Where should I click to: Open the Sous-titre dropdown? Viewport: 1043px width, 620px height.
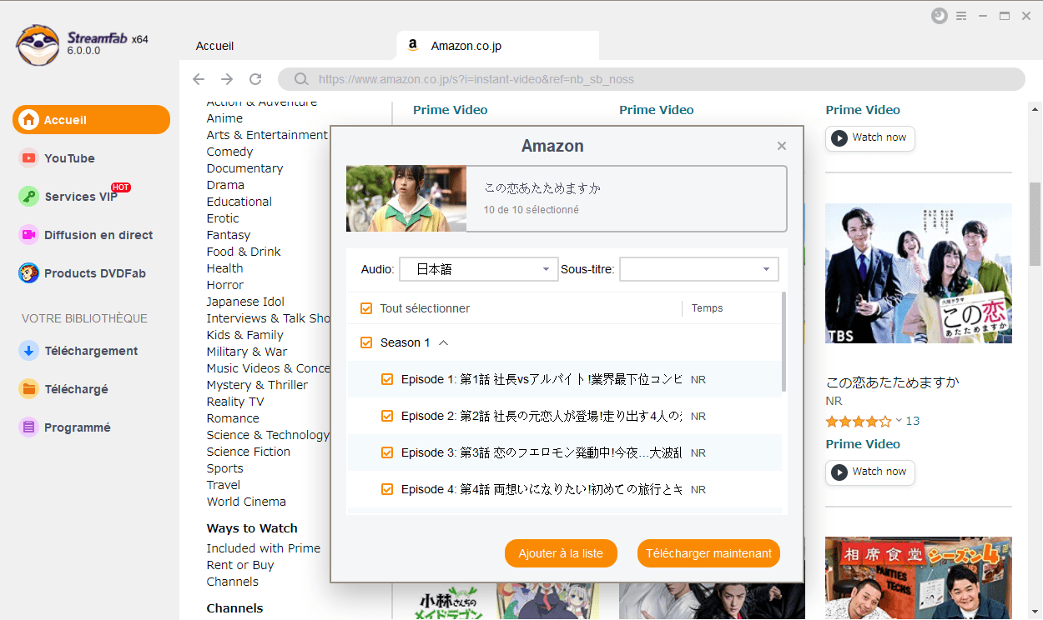coord(699,269)
